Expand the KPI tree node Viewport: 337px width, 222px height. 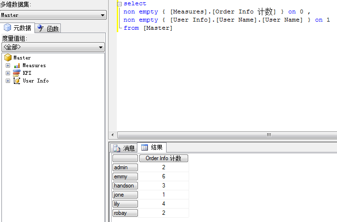[x=8, y=73]
